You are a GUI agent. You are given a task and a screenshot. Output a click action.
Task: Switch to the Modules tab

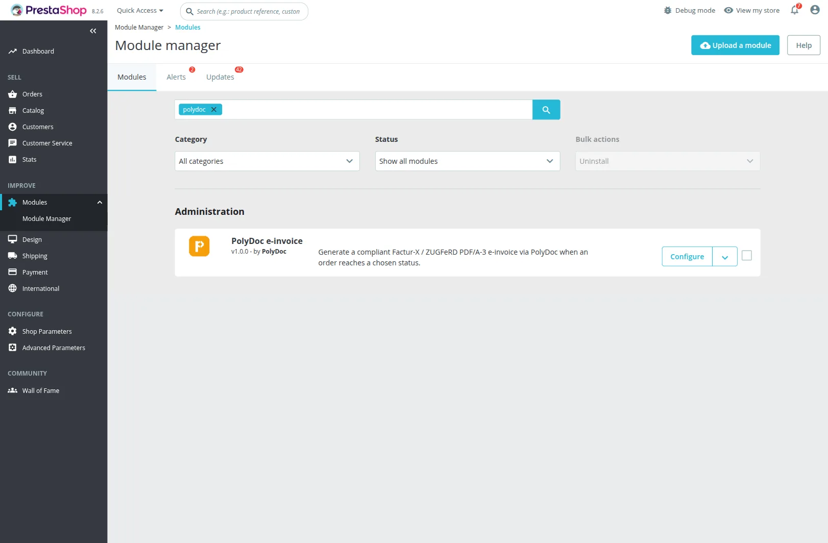click(x=132, y=77)
